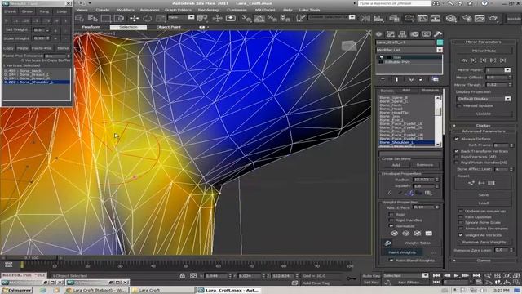Viewport: 522px width, 294px height.
Task: Switch to the Object Paint ribbon tab
Action: (169, 27)
